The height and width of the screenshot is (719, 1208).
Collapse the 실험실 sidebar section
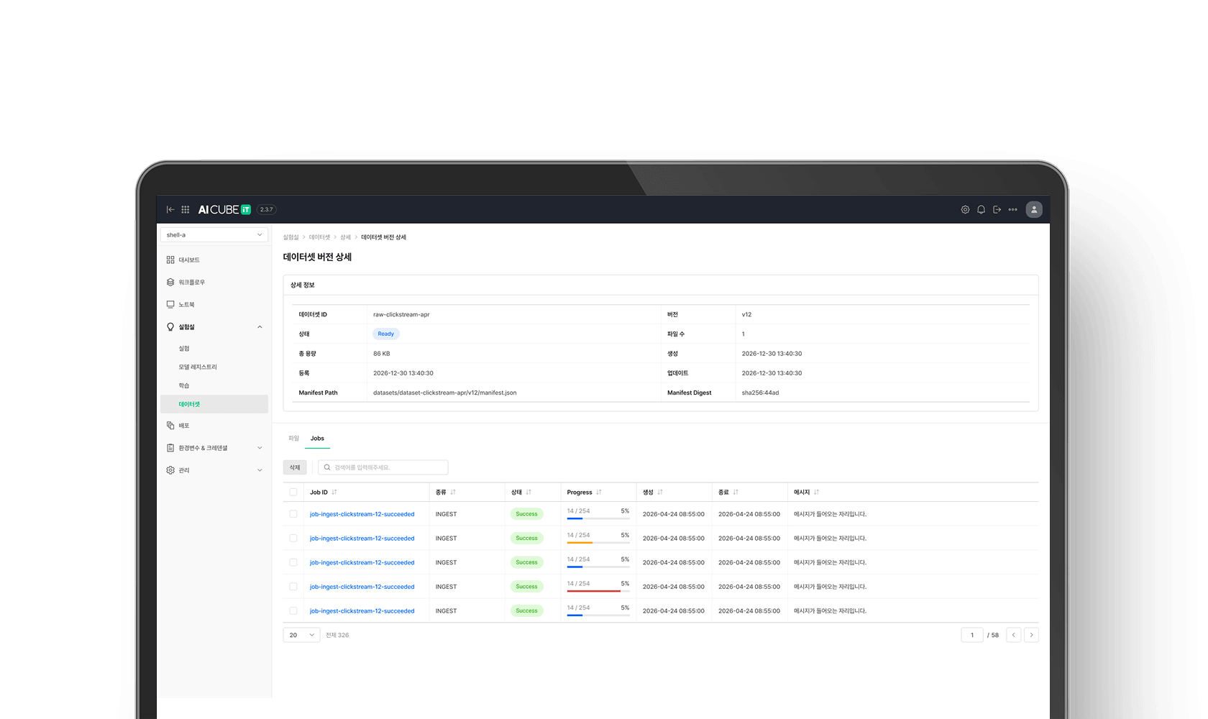(x=260, y=327)
